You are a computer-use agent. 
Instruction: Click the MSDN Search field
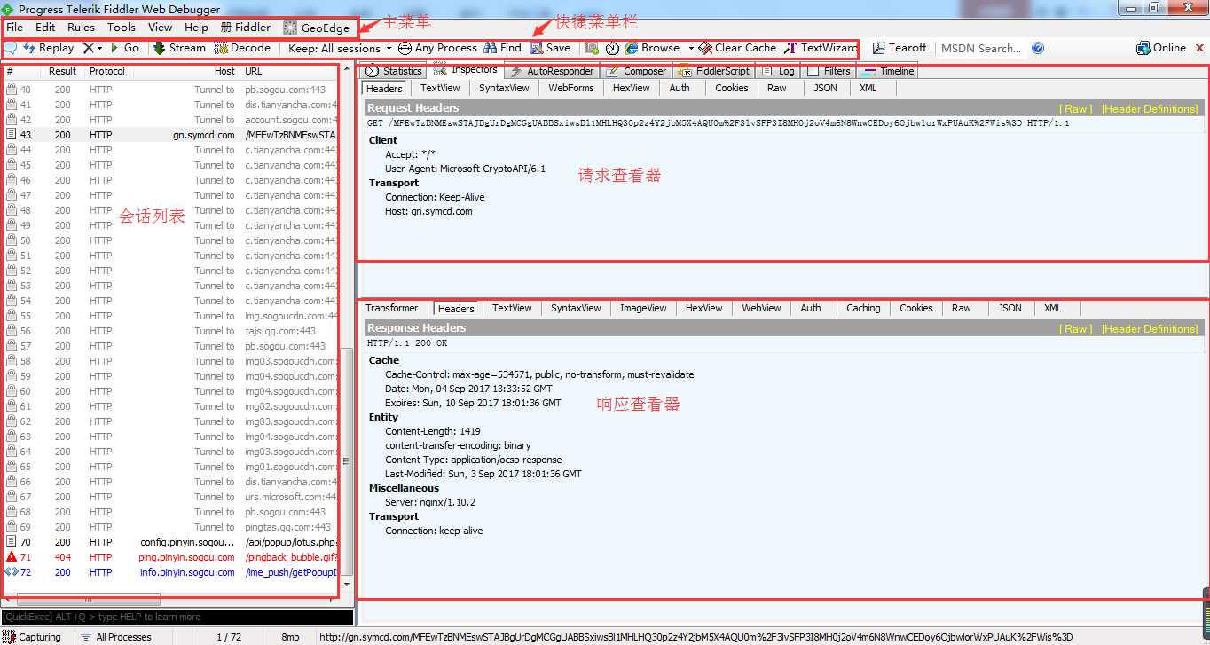click(983, 48)
